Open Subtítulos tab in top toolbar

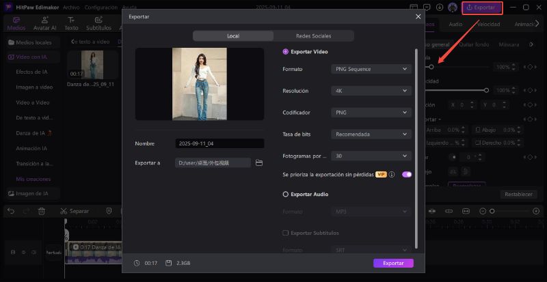(x=98, y=24)
